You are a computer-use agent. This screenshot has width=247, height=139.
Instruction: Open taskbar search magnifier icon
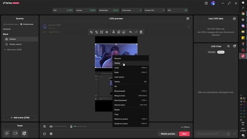(x=243, y=8)
